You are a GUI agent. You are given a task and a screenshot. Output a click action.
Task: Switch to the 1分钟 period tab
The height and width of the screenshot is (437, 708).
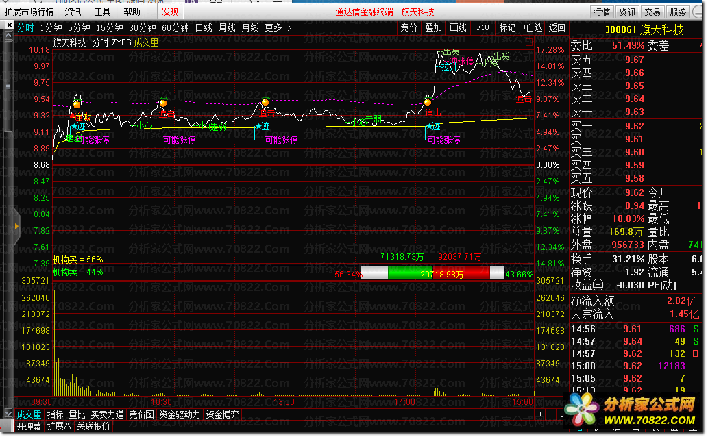tap(51, 28)
